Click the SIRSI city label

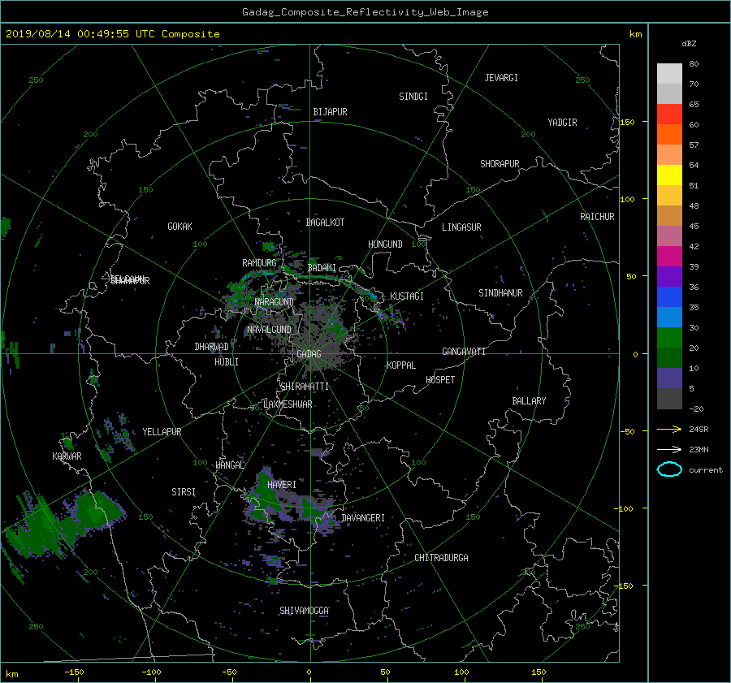pos(184,492)
